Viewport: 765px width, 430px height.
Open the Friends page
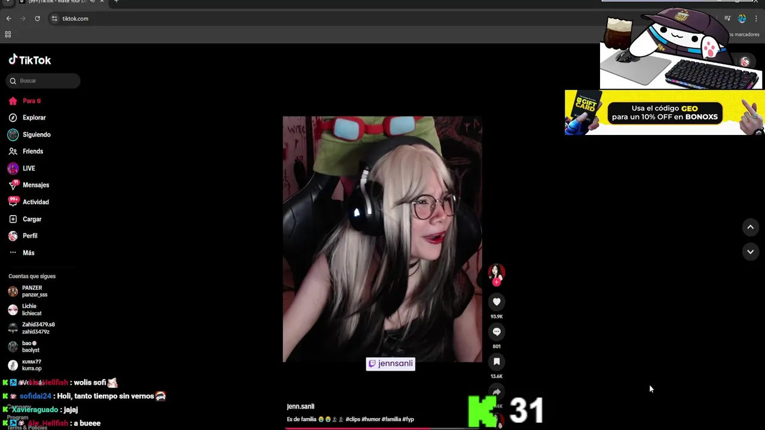[33, 152]
